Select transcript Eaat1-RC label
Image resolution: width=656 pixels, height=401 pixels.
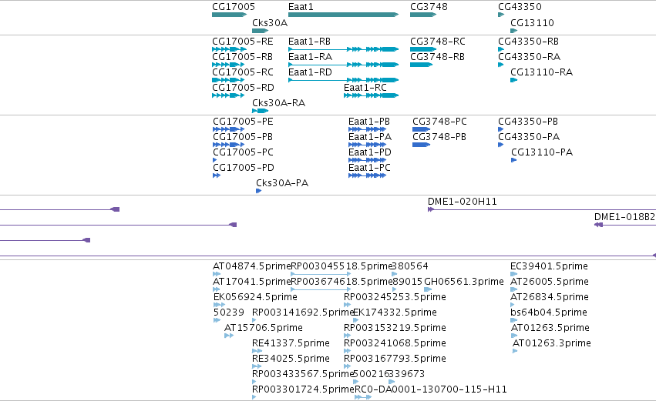pyautogui.click(x=365, y=88)
